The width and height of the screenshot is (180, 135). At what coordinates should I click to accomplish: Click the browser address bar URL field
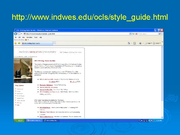[x=76, y=34]
